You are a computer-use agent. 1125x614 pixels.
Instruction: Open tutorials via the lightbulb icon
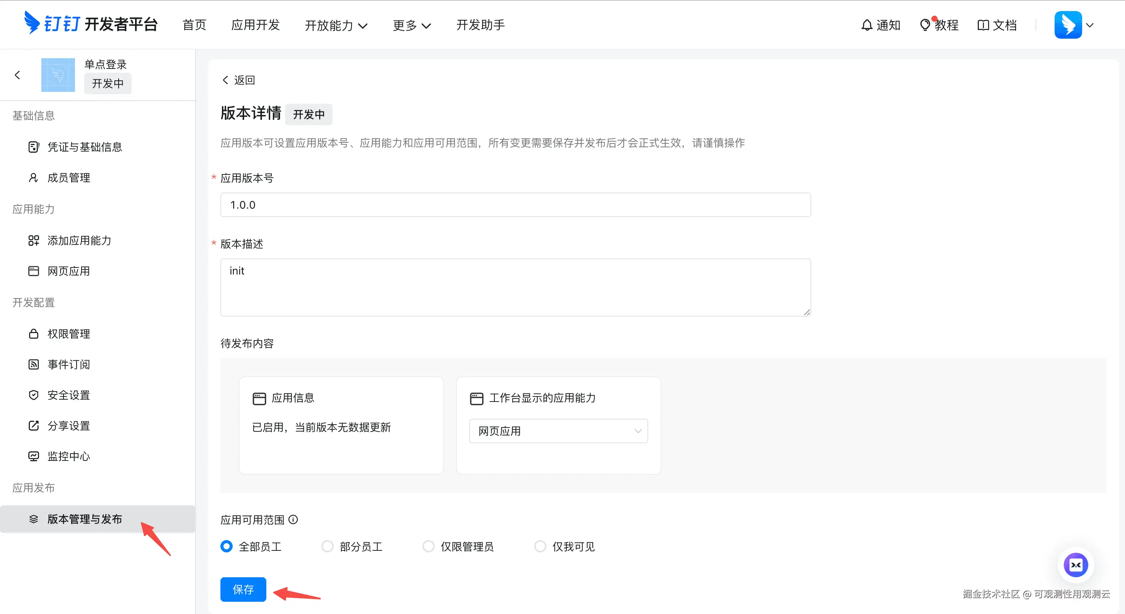tap(924, 25)
